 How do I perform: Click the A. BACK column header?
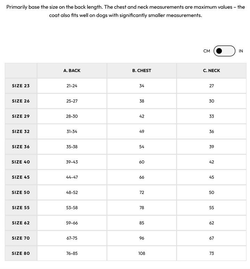coord(72,70)
